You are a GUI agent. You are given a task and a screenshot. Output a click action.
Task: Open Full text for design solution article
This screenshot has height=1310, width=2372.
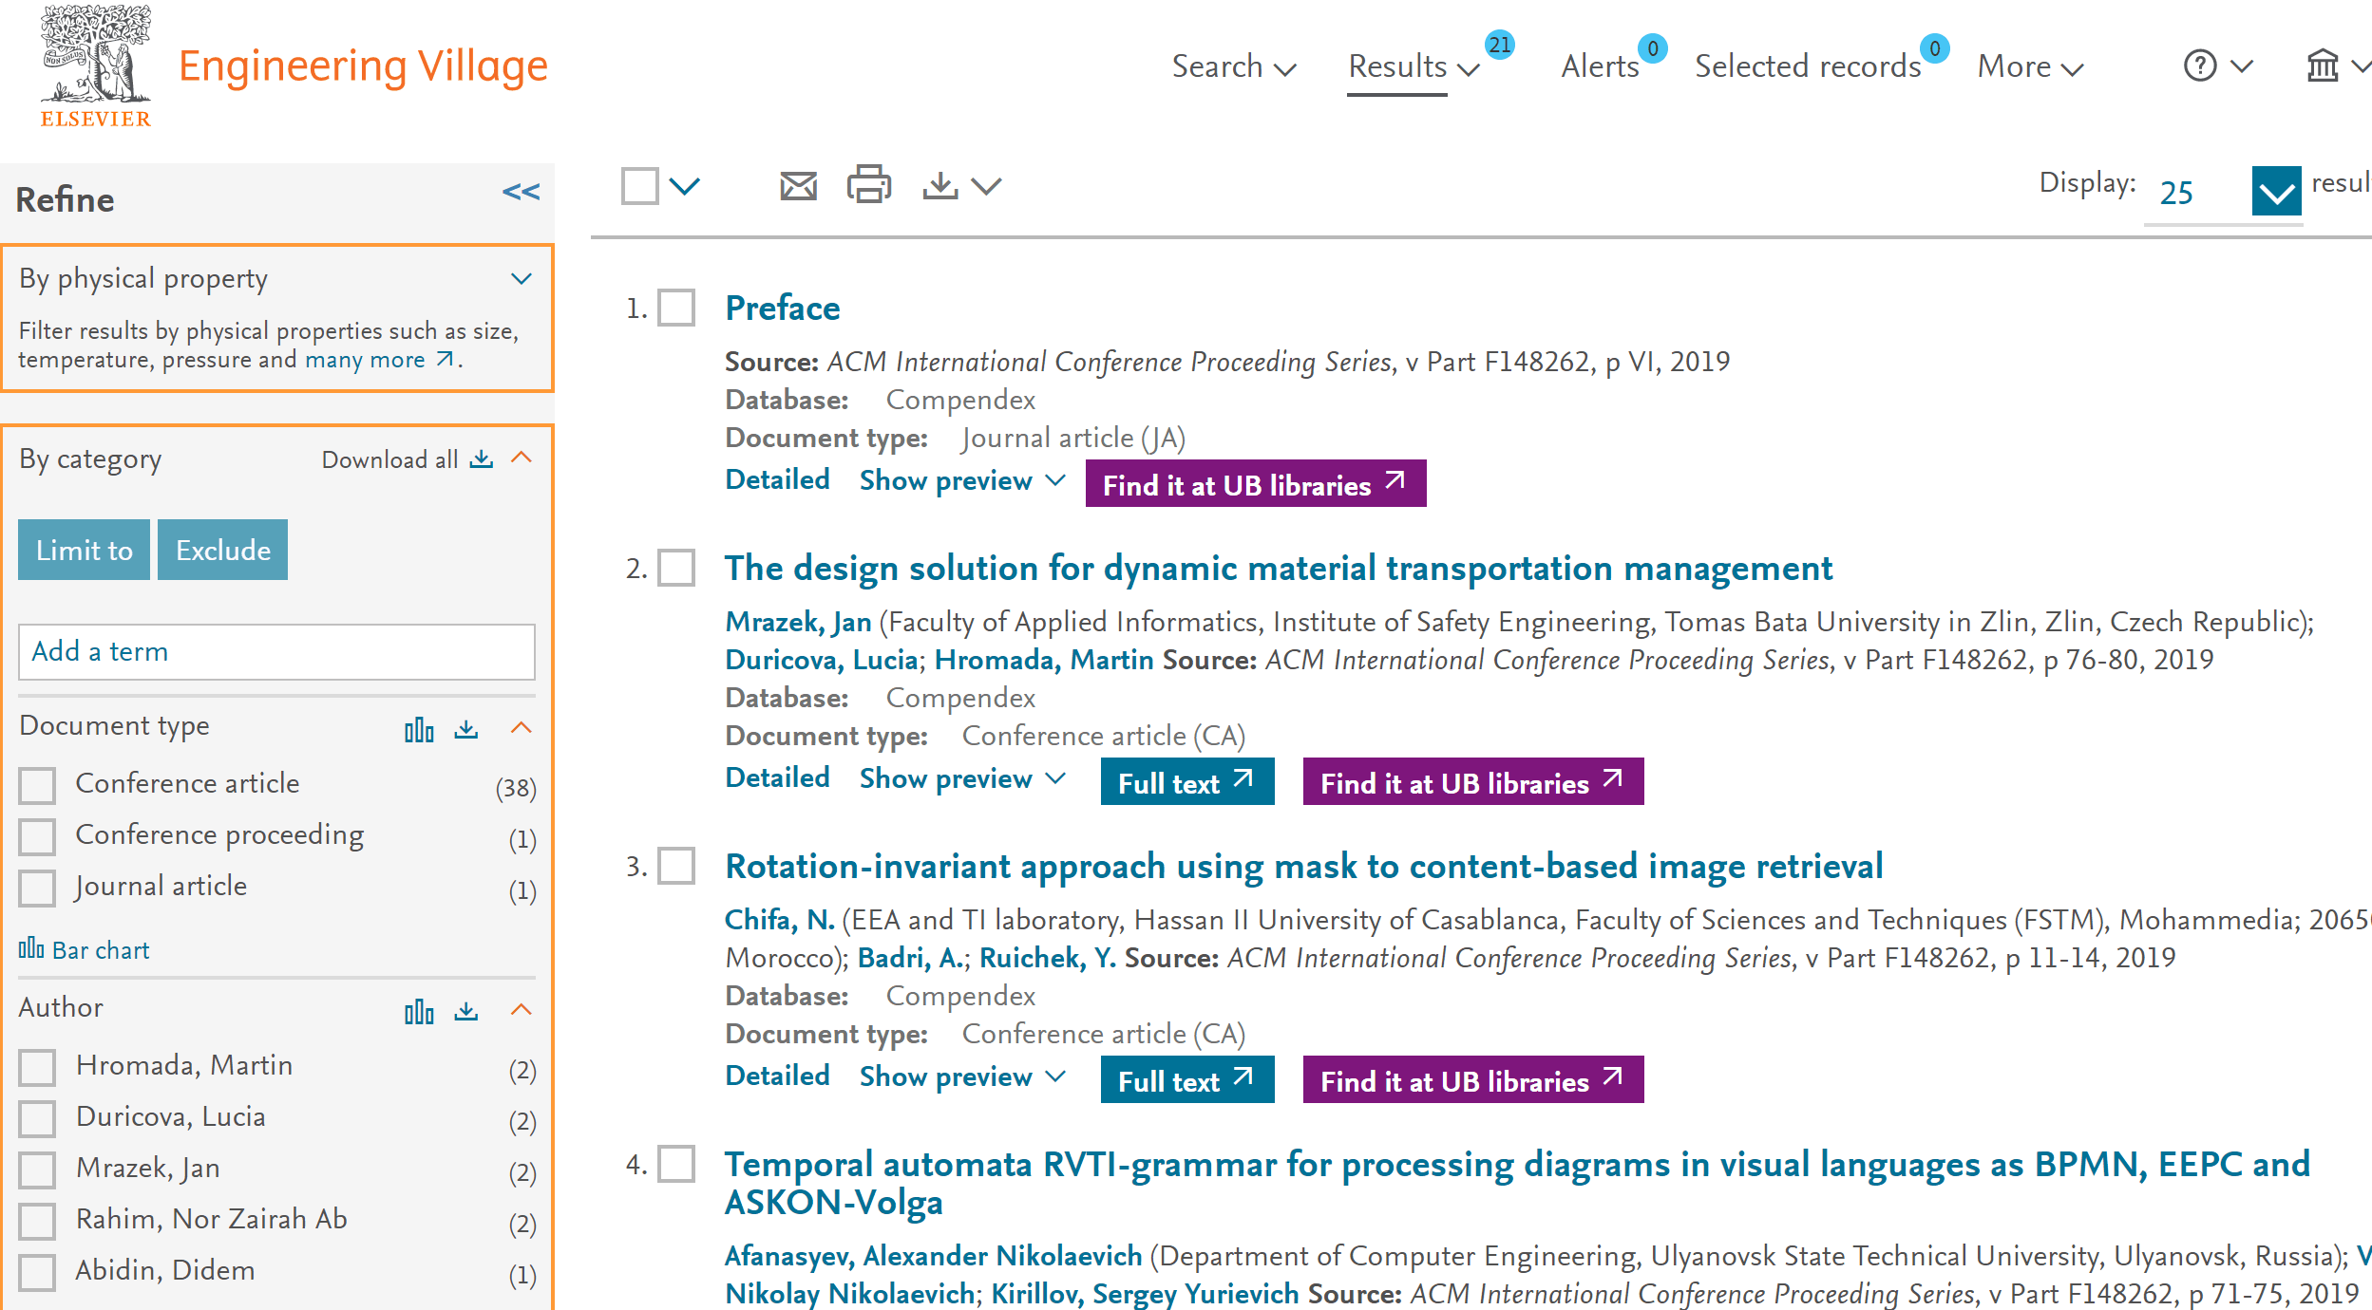(1186, 782)
